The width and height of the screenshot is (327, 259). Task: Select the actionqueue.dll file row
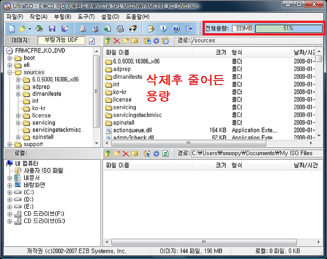209,131
